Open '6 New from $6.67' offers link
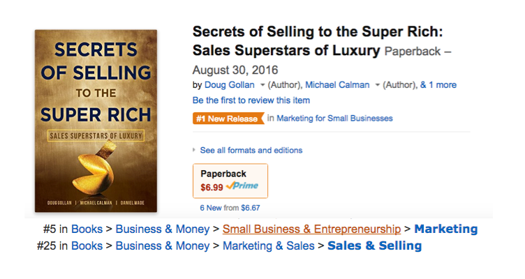 click(229, 207)
